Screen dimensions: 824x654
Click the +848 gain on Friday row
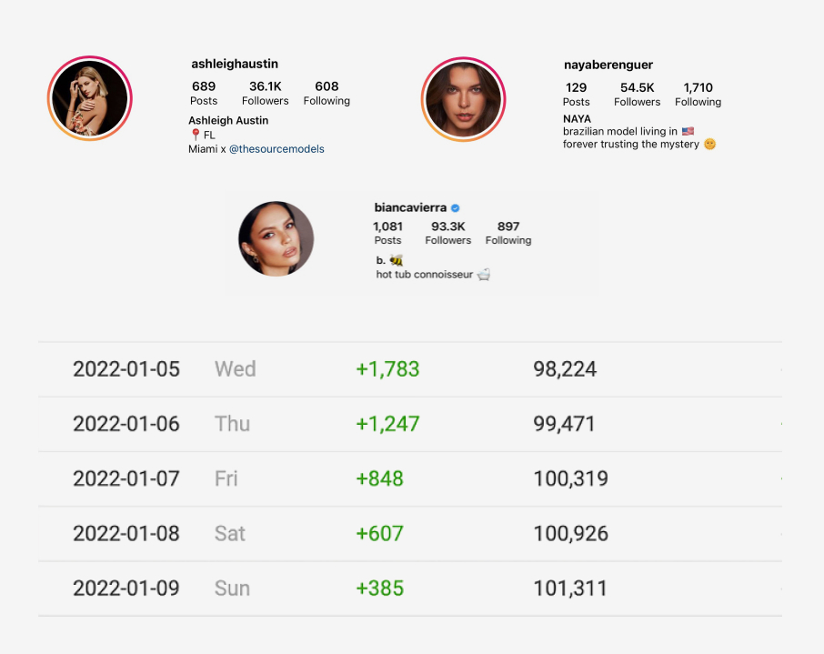[380, 478]
